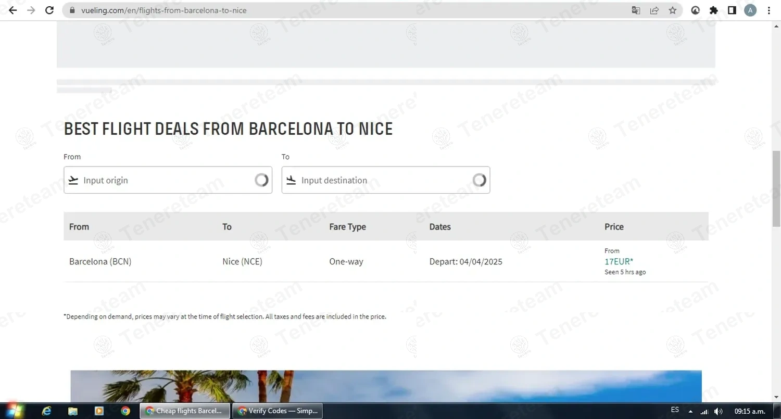Bookmark this page with the star
Viewport: 781px width, 419px height.
(x=673, y=10)
